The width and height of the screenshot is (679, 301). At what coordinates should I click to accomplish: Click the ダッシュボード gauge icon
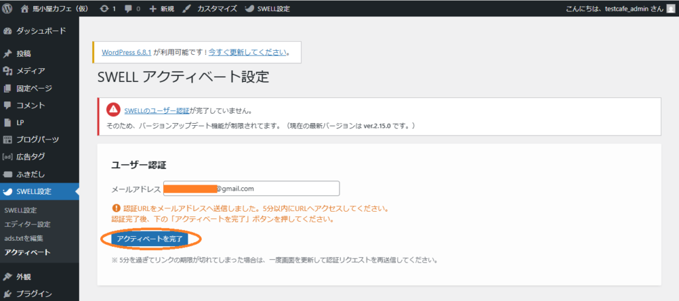point(7,31)
